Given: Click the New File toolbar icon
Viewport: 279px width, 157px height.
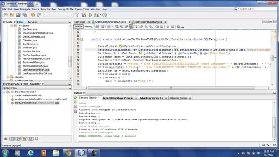Looking at the screenshot, I should [x=6, y=15].
